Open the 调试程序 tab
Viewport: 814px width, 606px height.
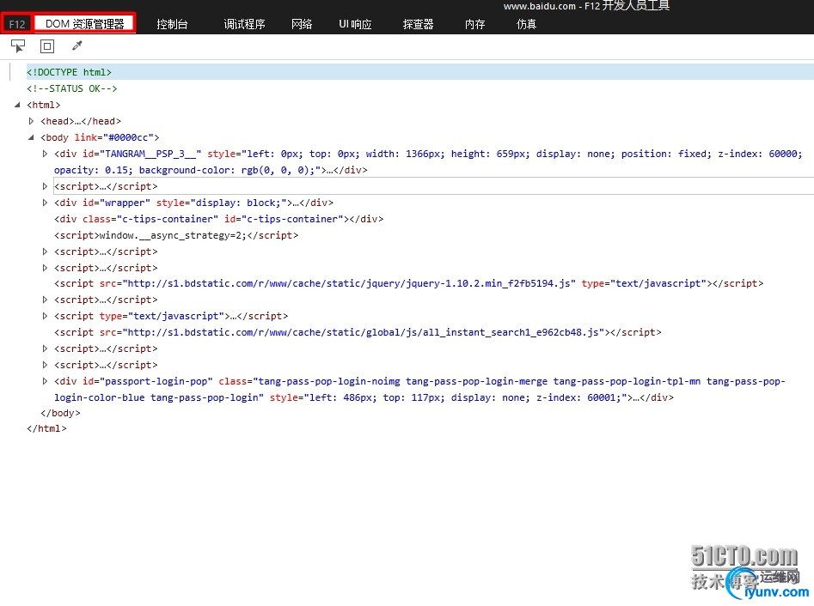pyautogui.click(x=244, y=24)
